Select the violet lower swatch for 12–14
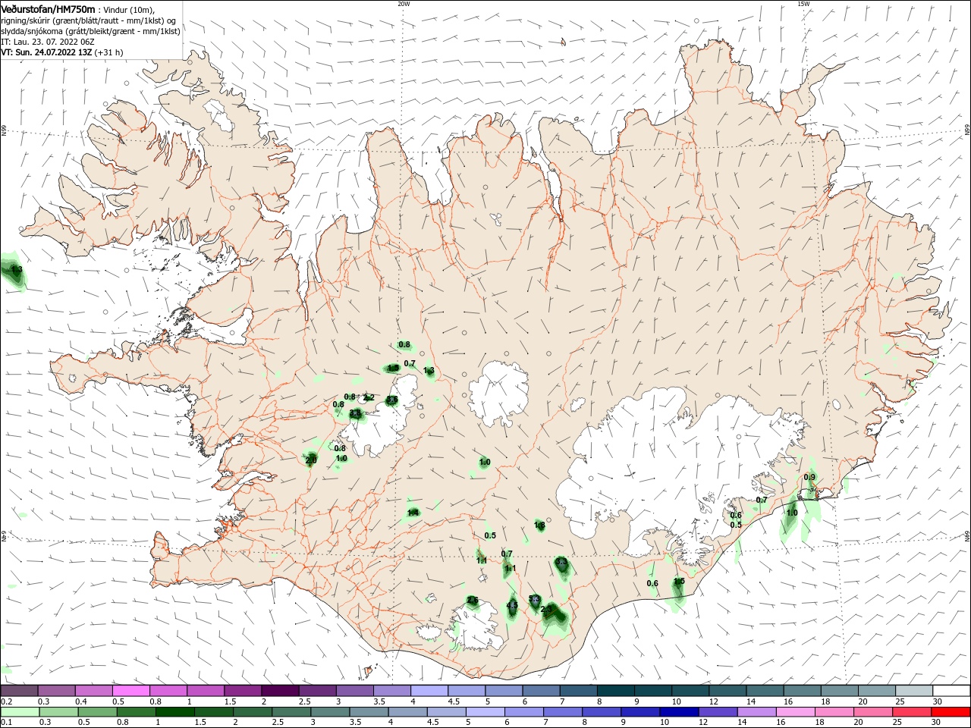 [718, 712]
